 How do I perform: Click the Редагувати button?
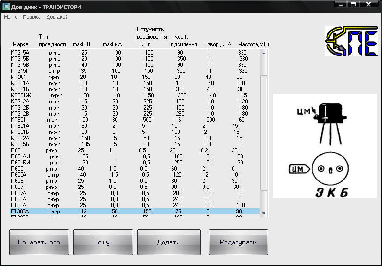238,242
